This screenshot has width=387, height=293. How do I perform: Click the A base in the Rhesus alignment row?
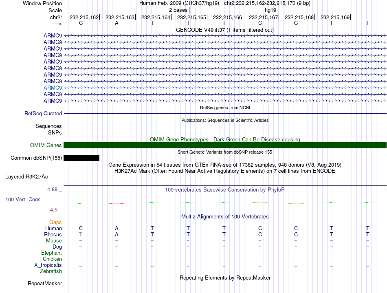point(117,234)
